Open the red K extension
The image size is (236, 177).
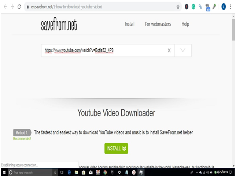click(x=187, y=7)
